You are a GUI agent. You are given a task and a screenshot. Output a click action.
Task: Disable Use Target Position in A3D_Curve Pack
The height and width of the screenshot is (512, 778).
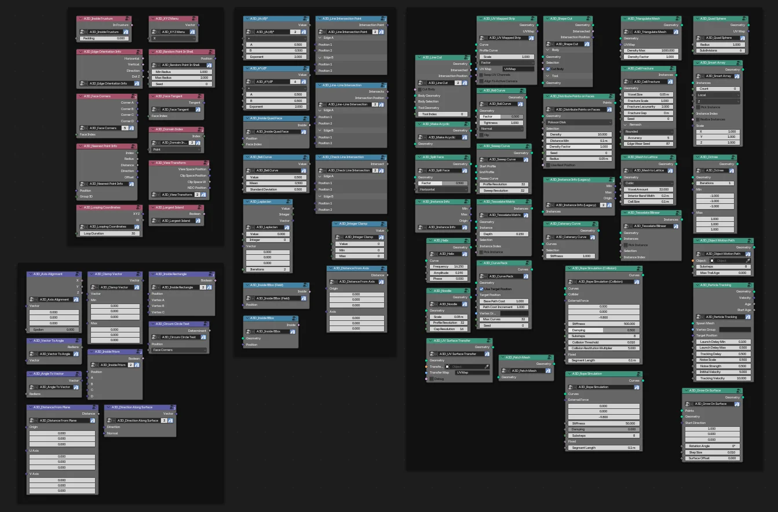click(x=481, y=289)
